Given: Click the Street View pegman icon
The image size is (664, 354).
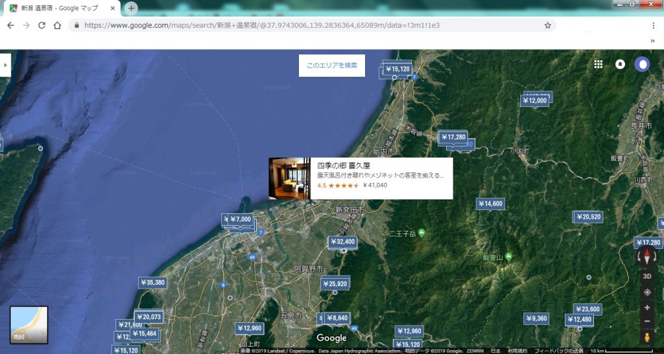Looking at the screenshot, I should click(646, 338).
